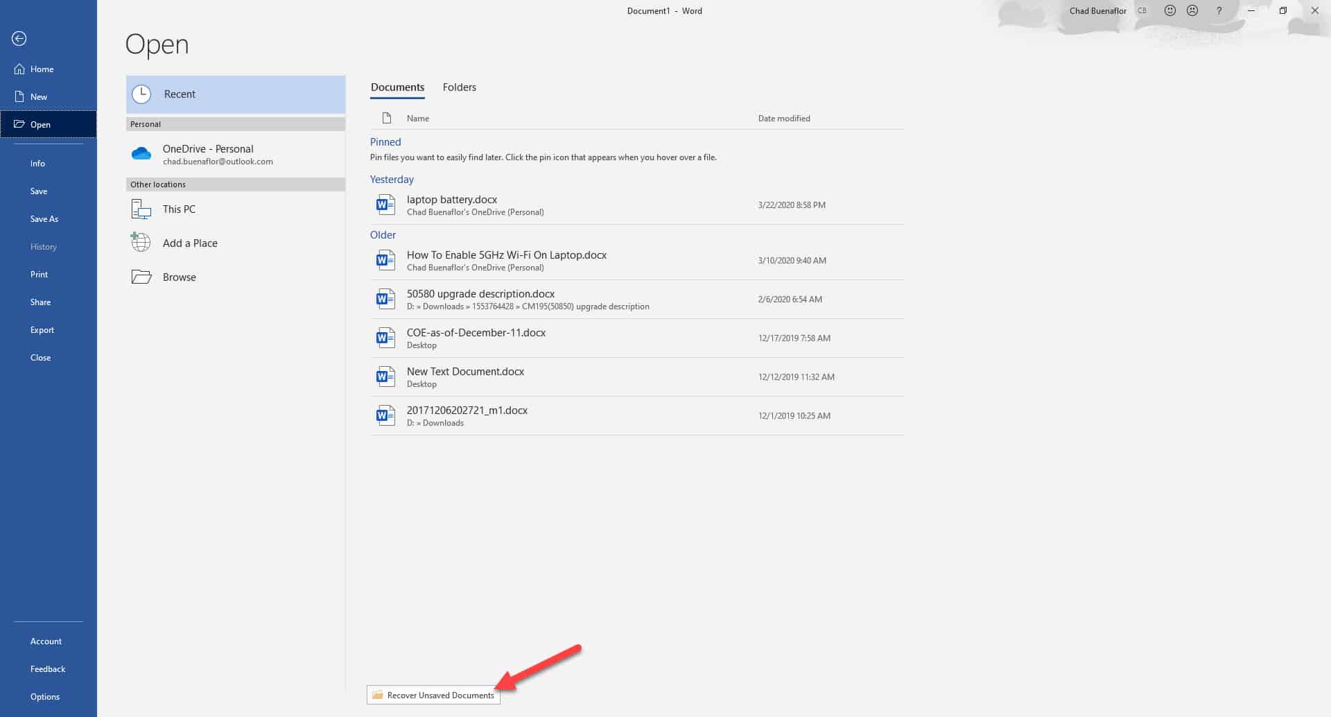Click the question mark help icon

pyautogui.click(x=1219, y=10)
